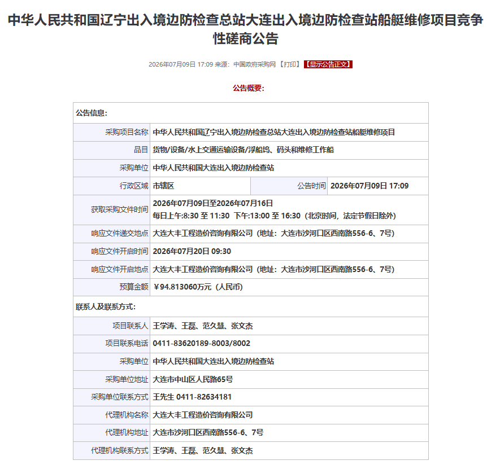487x469 pixels.
Task: Select the 响应文件开启地点 address value
Action: point(273,269)
